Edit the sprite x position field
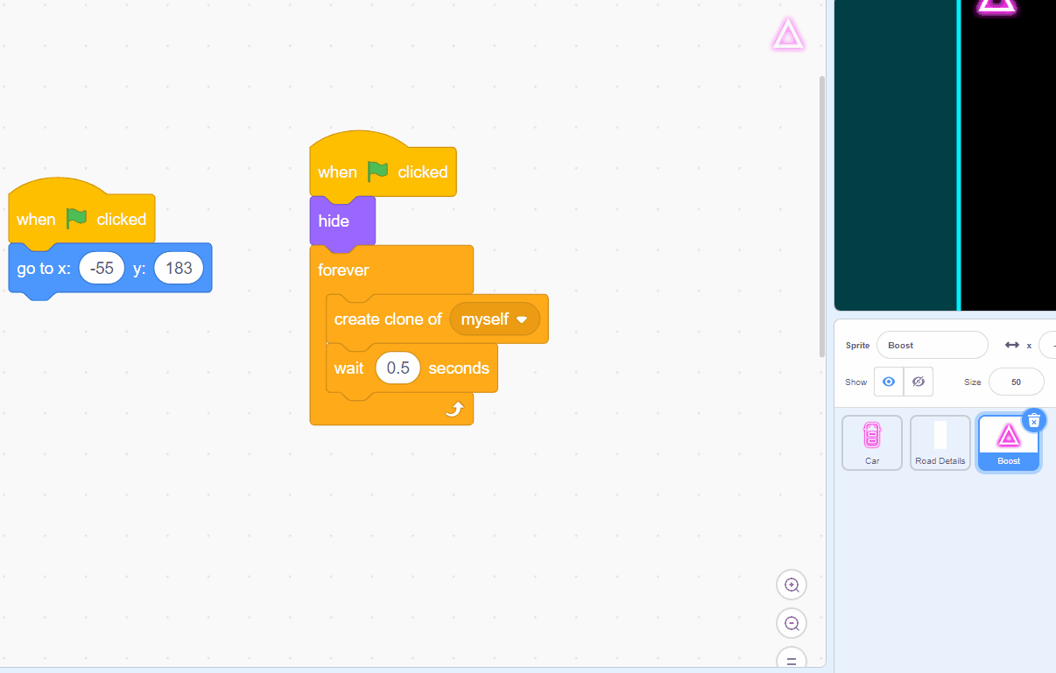 (x=1047, y=345)
